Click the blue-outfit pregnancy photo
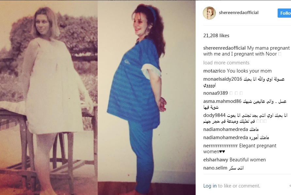The height and width of the screenshot is (195, 291). [147, 98]
